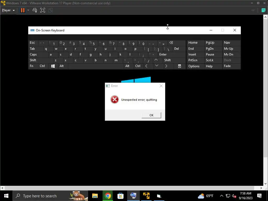The width and height of the screenshot is (268, 201).
Task: Toggle the Caps key on On-Screen Keyboard
Action: pos(38,54)
